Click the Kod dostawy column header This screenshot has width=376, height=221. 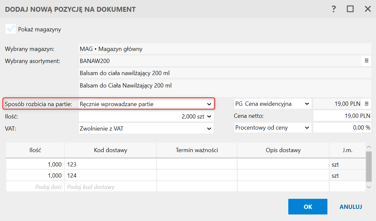(111, 150)
